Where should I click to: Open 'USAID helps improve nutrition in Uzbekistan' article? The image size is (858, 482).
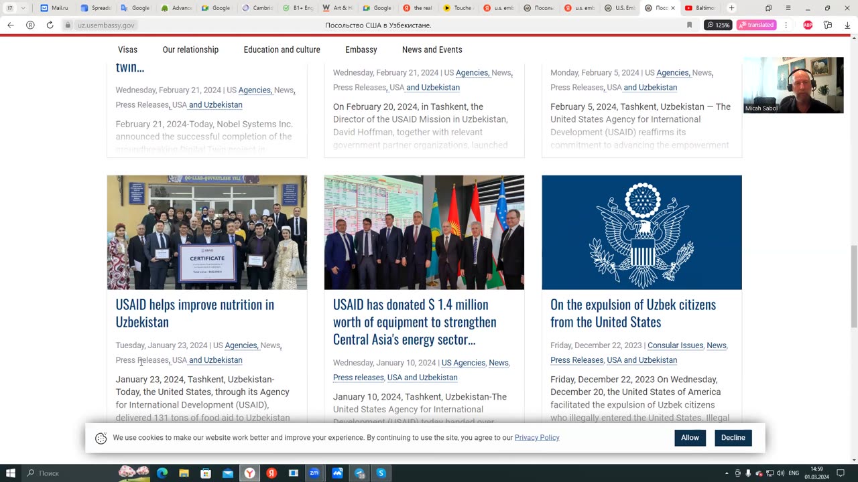click(194, 313)
